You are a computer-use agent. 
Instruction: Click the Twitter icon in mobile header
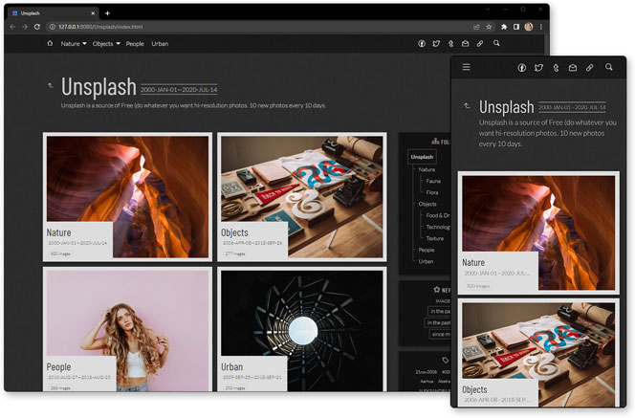538,68
